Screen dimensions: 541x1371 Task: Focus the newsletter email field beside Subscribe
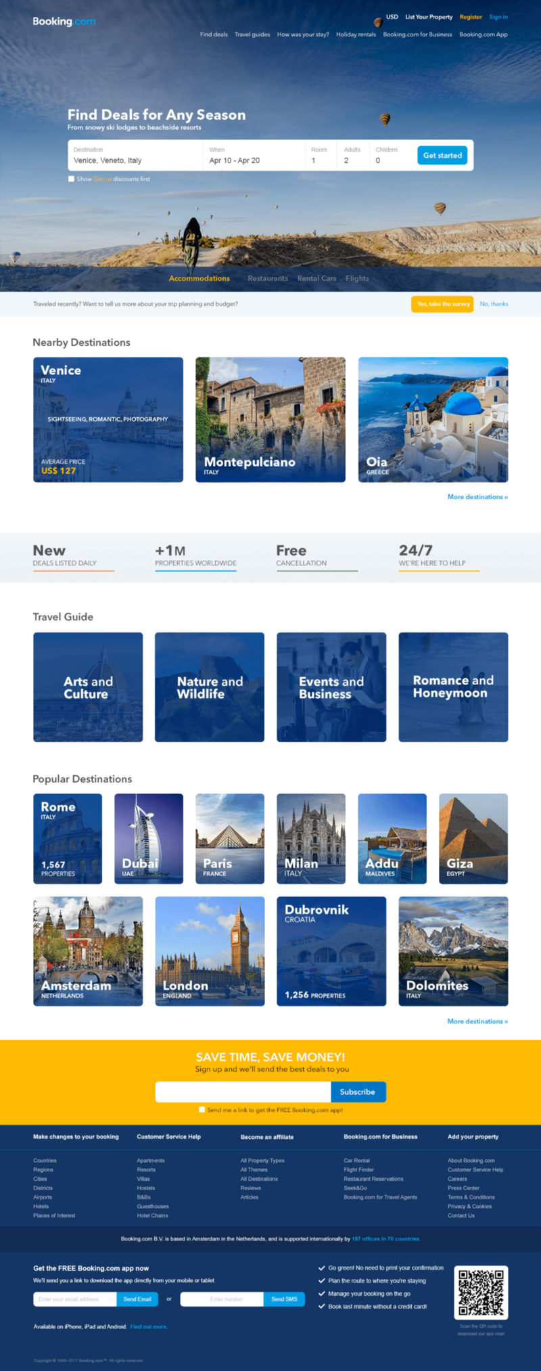click(243, 1091)
